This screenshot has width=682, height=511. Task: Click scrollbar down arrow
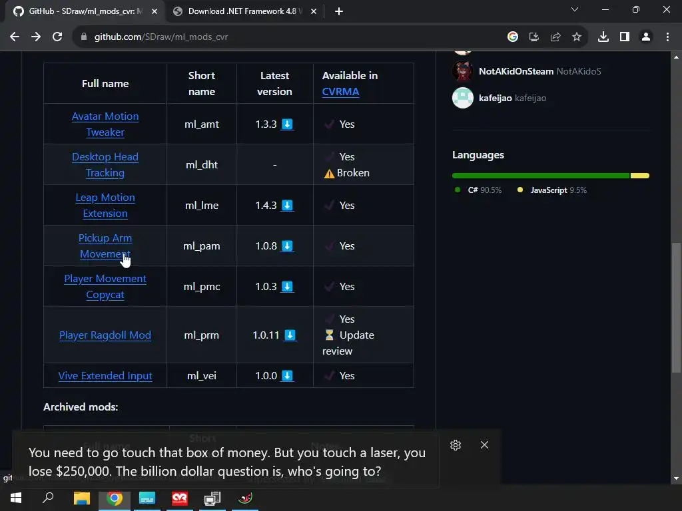point(677,479)
